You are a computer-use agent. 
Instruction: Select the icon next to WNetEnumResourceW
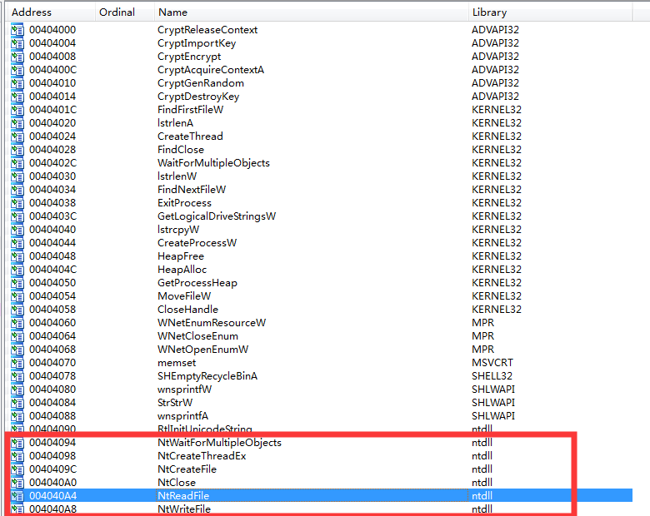click(x=17, y=323)
